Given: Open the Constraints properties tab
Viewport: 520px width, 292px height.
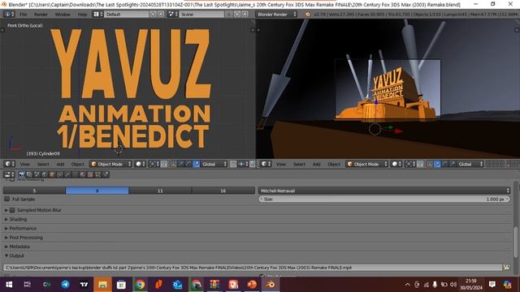Looking at the screenshot, I should [59, 174].
